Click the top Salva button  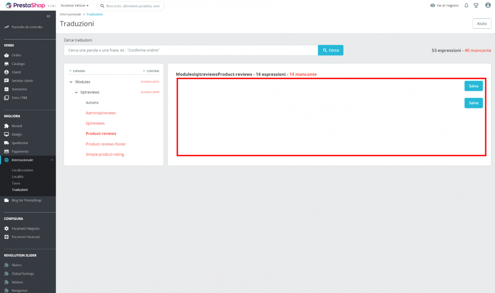click(473, 86)
